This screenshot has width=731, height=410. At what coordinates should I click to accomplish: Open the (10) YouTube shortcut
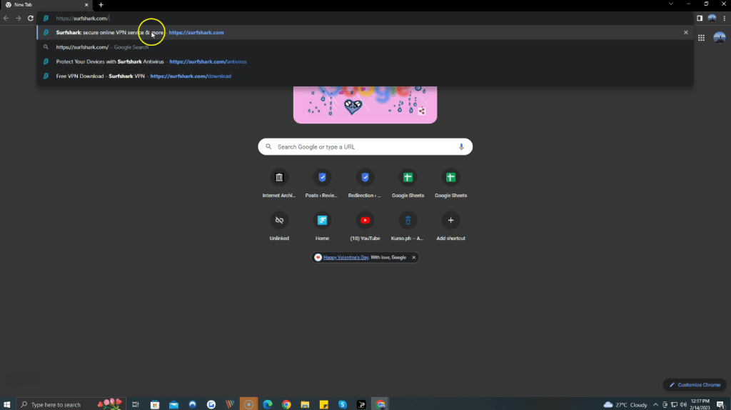pos(365,226)
